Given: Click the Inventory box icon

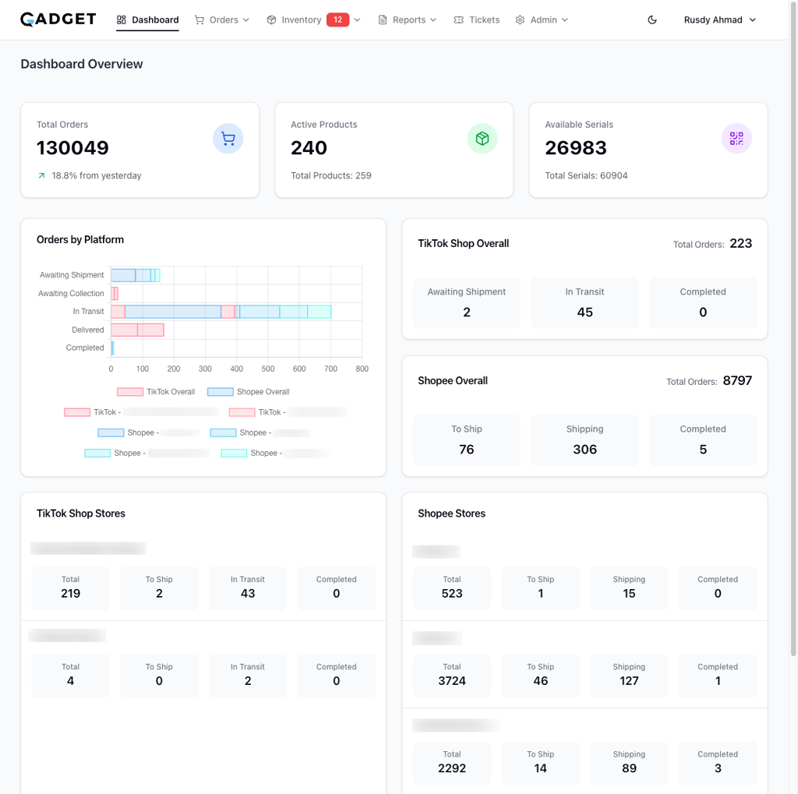Looking at the screenshot, I should coord(271,19).
